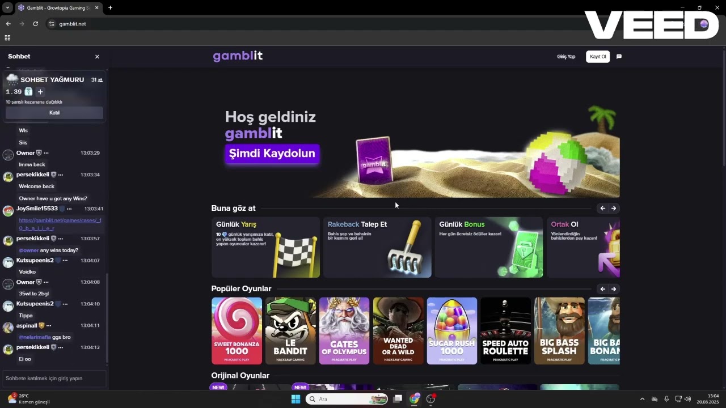Toggle chat using header speech bubble icon
The width and height of the screenshot is (726, 408).
pyautogui.click(x=619, y=57)
